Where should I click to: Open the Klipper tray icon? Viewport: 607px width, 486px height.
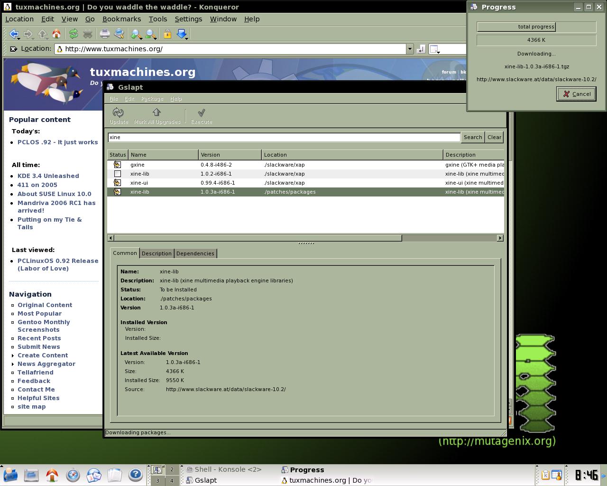tap(545, 475)
